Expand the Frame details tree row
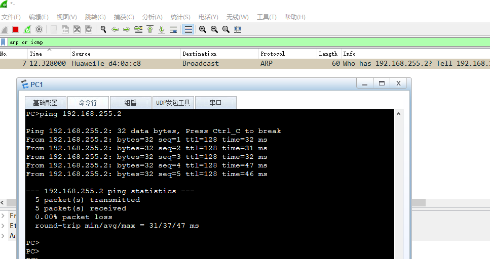 point(3,215)
